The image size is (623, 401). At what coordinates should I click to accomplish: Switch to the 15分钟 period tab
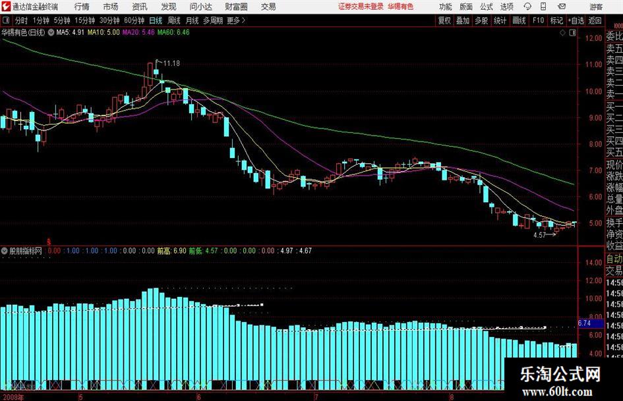tap(85, 20)
